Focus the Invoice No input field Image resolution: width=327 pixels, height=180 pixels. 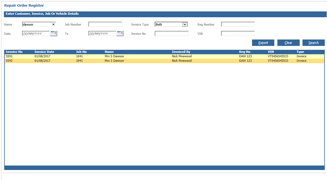pyautogui.click(x=171, y=33)
